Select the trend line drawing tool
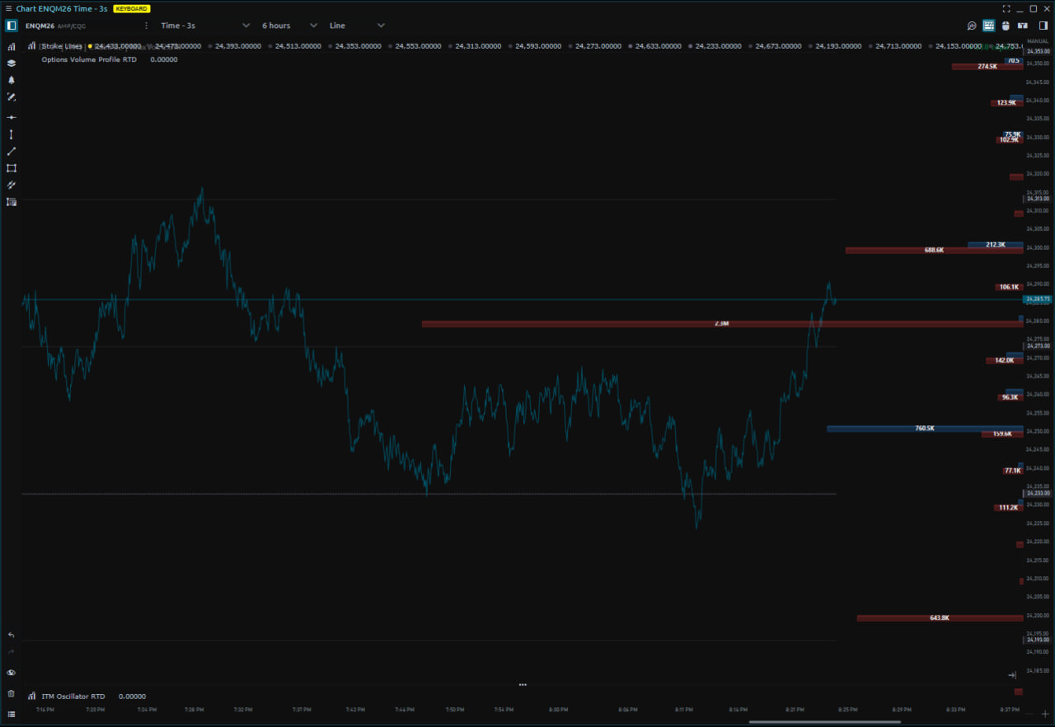Viewport: 1055px width, 727px height. pos(12,152)
